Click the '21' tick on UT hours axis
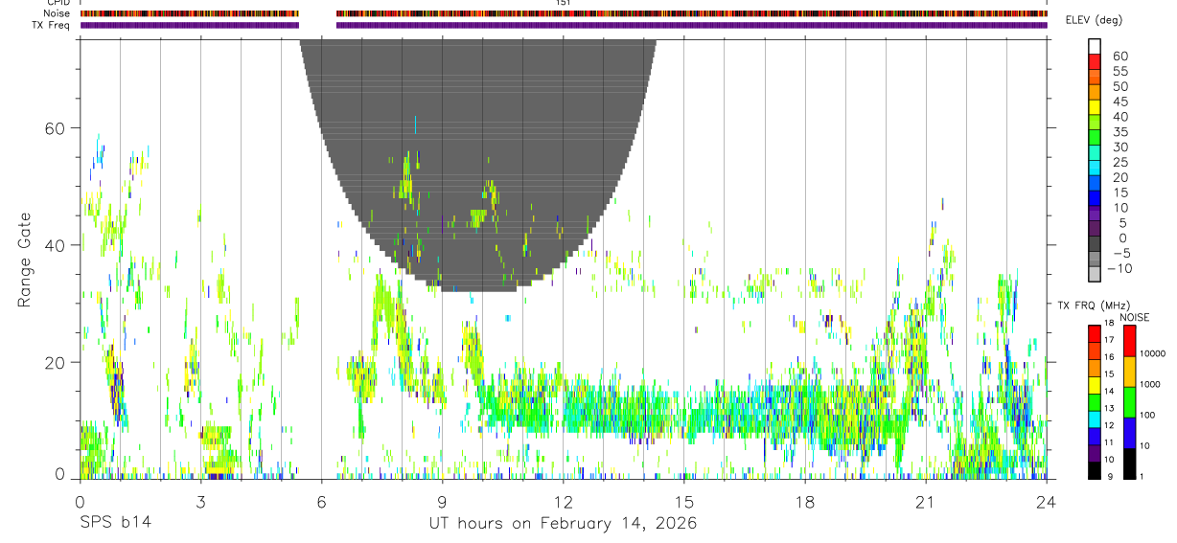The image size is (1177, 543). click(x=926, y=501)
